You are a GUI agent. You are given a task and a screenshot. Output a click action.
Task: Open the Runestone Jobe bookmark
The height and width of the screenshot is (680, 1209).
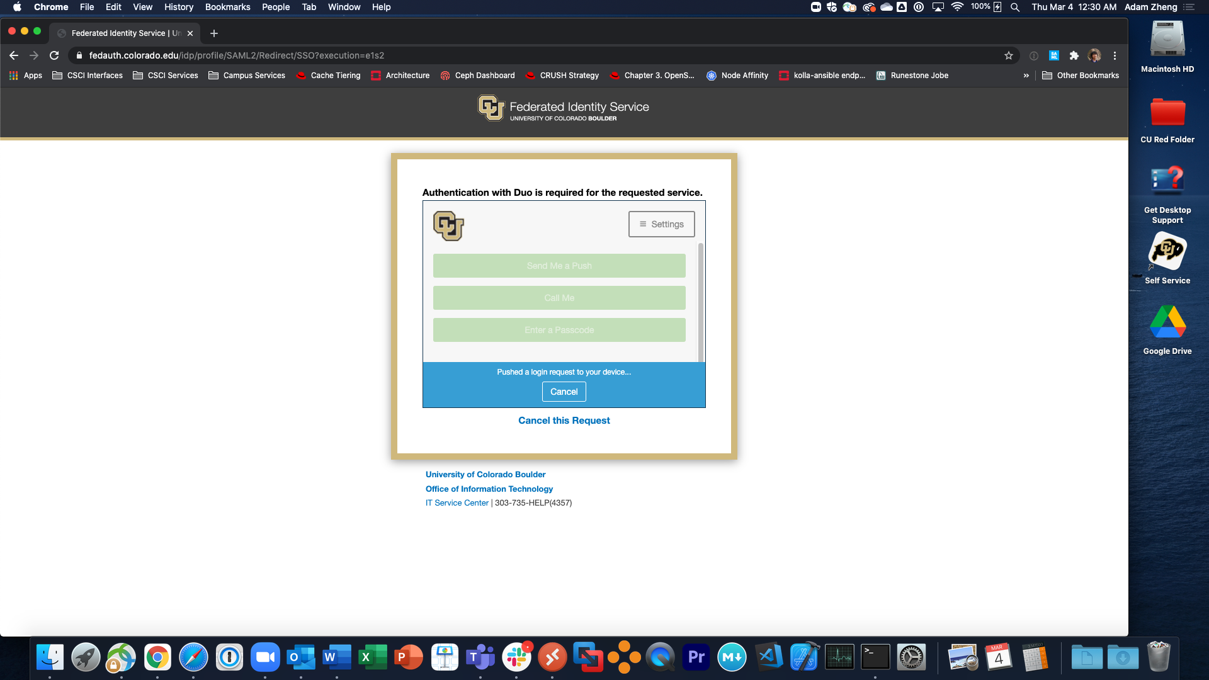(912, 76)
